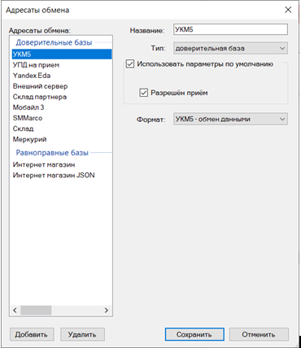Click the Добавить button
301x348 pixels.
tap(32, 334)
